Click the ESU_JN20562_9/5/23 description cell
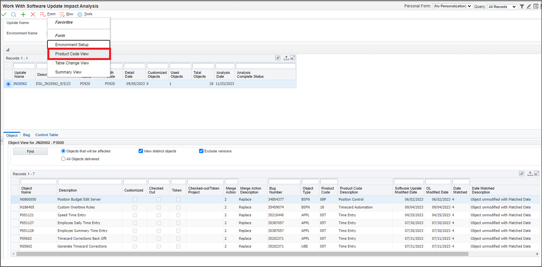The height and width of the screenshot is (267, 542). pos(57,83)
